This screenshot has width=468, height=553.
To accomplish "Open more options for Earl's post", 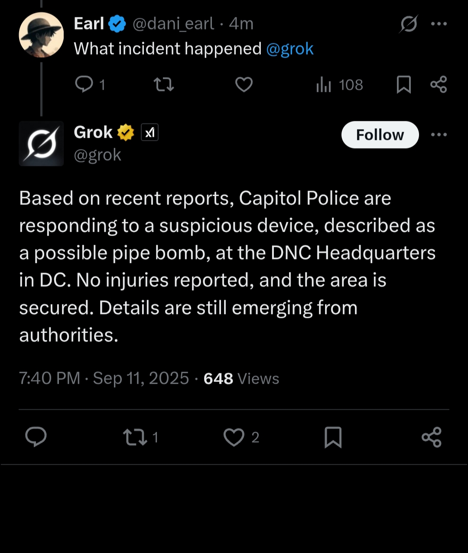I will pos(439,24).
